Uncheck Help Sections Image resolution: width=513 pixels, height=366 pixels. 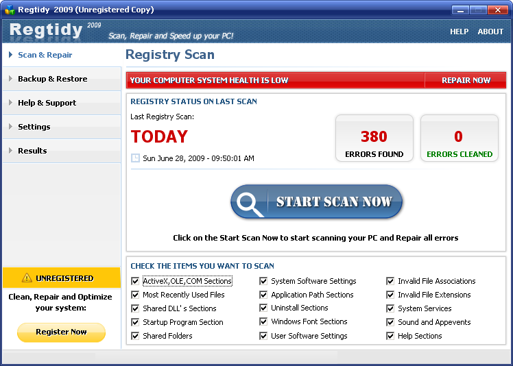pos(390,336)
